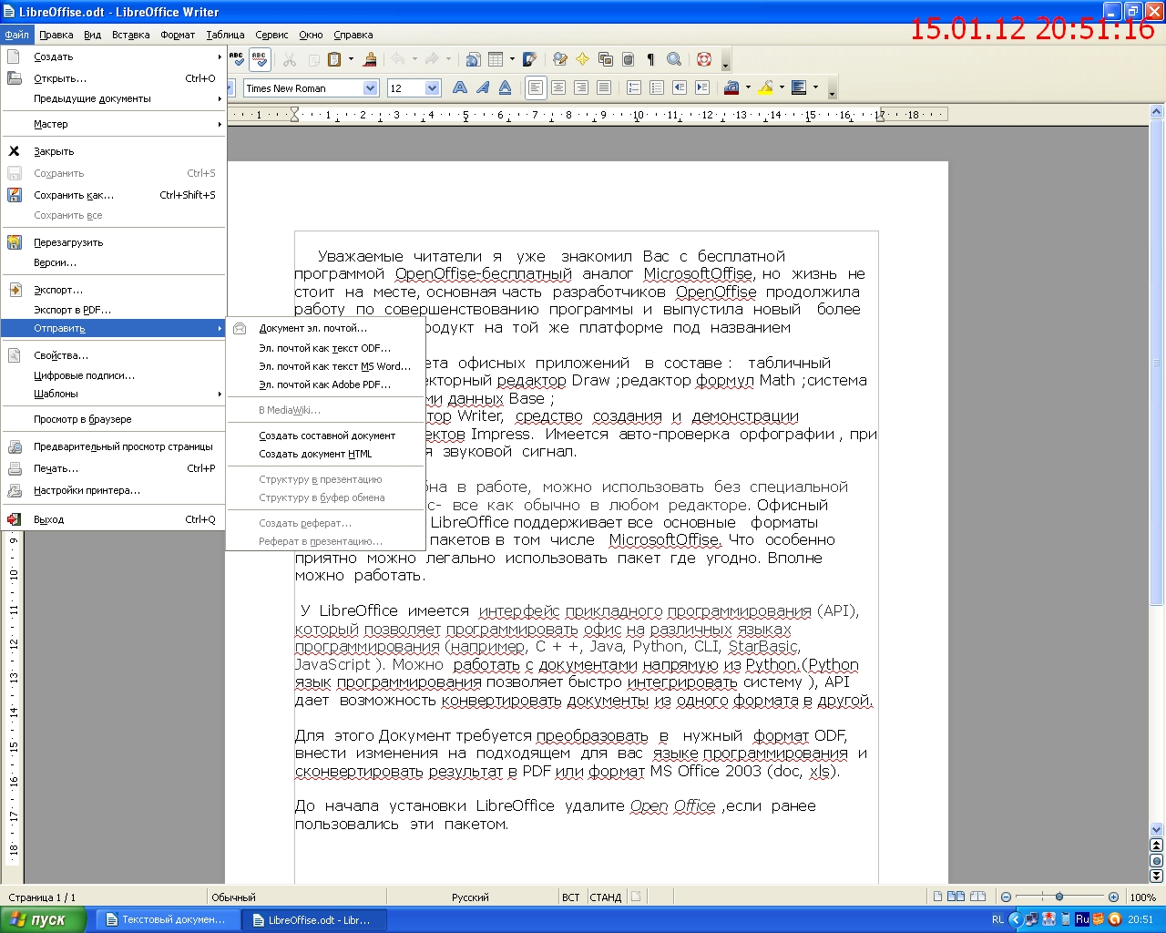Open the Times New Roman font name dropdown
1166x933 pixels.
(370, 87)
